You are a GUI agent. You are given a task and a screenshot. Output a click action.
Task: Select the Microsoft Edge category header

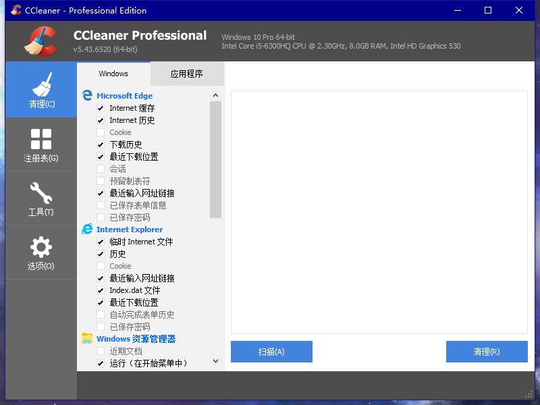[x=124, y=96]
